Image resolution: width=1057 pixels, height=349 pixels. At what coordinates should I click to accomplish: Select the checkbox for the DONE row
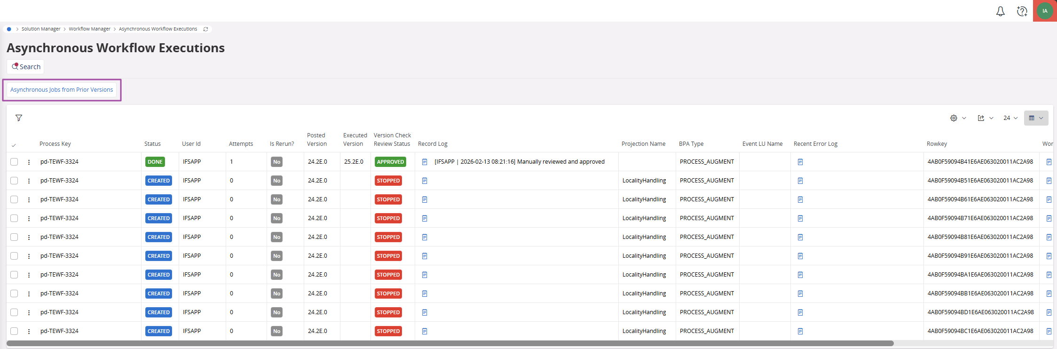tap(14, 162)
